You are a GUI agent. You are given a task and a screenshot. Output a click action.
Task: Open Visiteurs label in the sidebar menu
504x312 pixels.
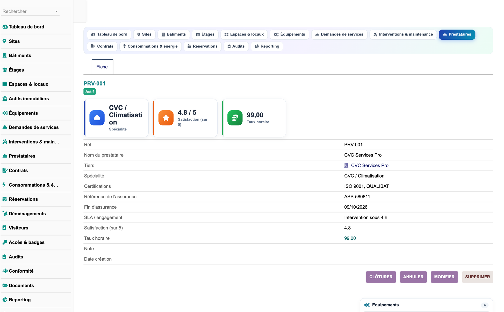click(x=18, y=228)
